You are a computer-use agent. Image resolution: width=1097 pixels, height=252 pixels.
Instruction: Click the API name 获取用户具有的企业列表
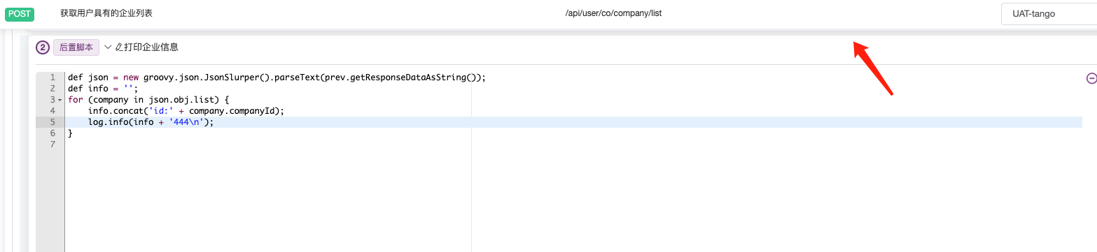click(106, 13)
